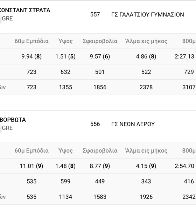This screenshot has height=210, width=196.
Task: Click cumulative total 1926
Action: [x=146, y=197]
